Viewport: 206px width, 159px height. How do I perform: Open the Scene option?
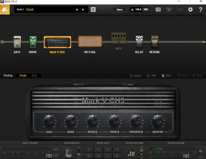[136, 76]
